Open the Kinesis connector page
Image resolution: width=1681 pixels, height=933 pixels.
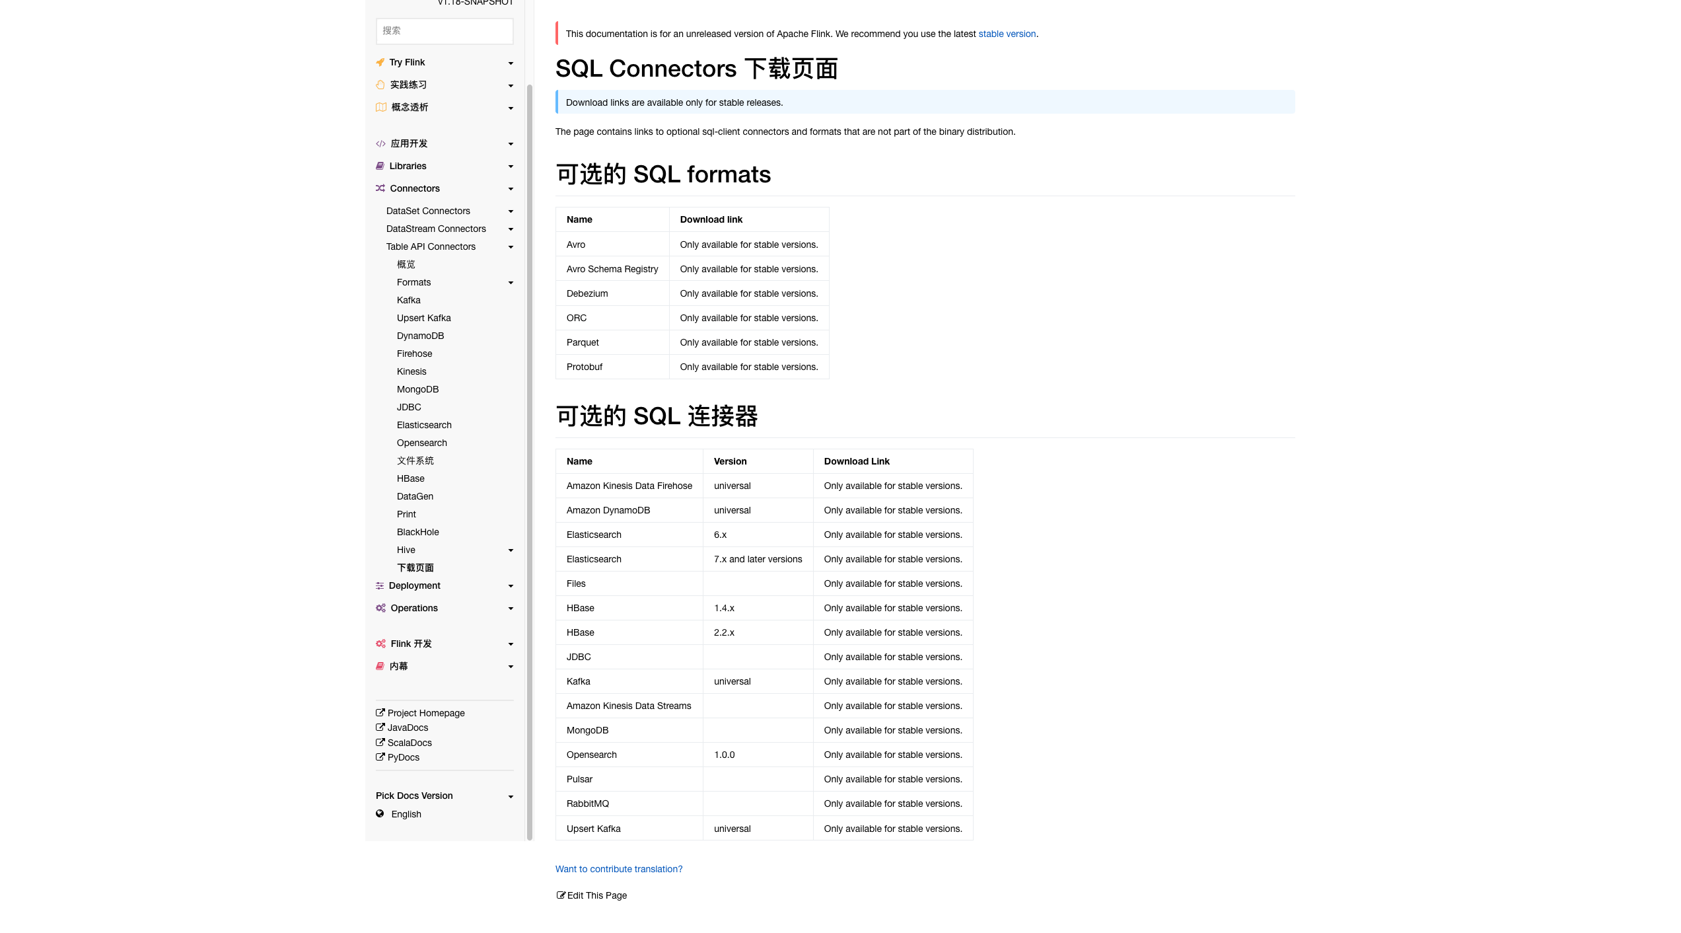[x=411, y=371]
